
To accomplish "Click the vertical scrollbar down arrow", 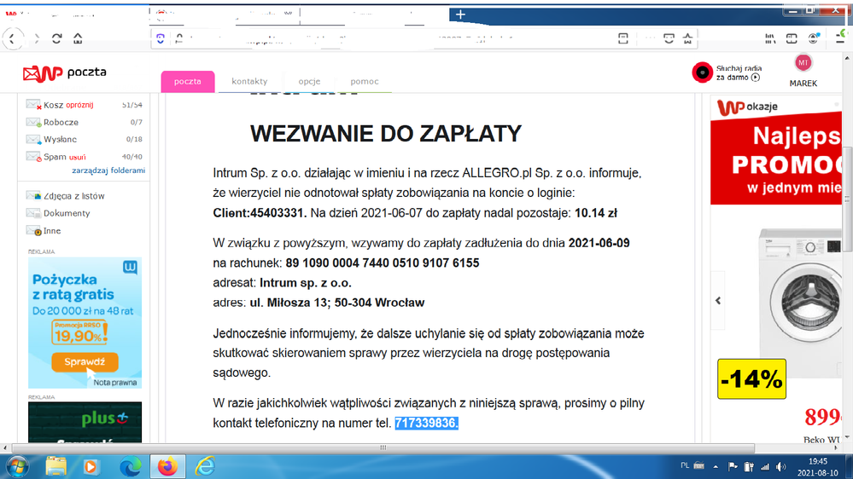I will pyautogui.click(x=848, y=437).
